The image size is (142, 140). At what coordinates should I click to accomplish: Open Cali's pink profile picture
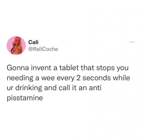(16, 46)
